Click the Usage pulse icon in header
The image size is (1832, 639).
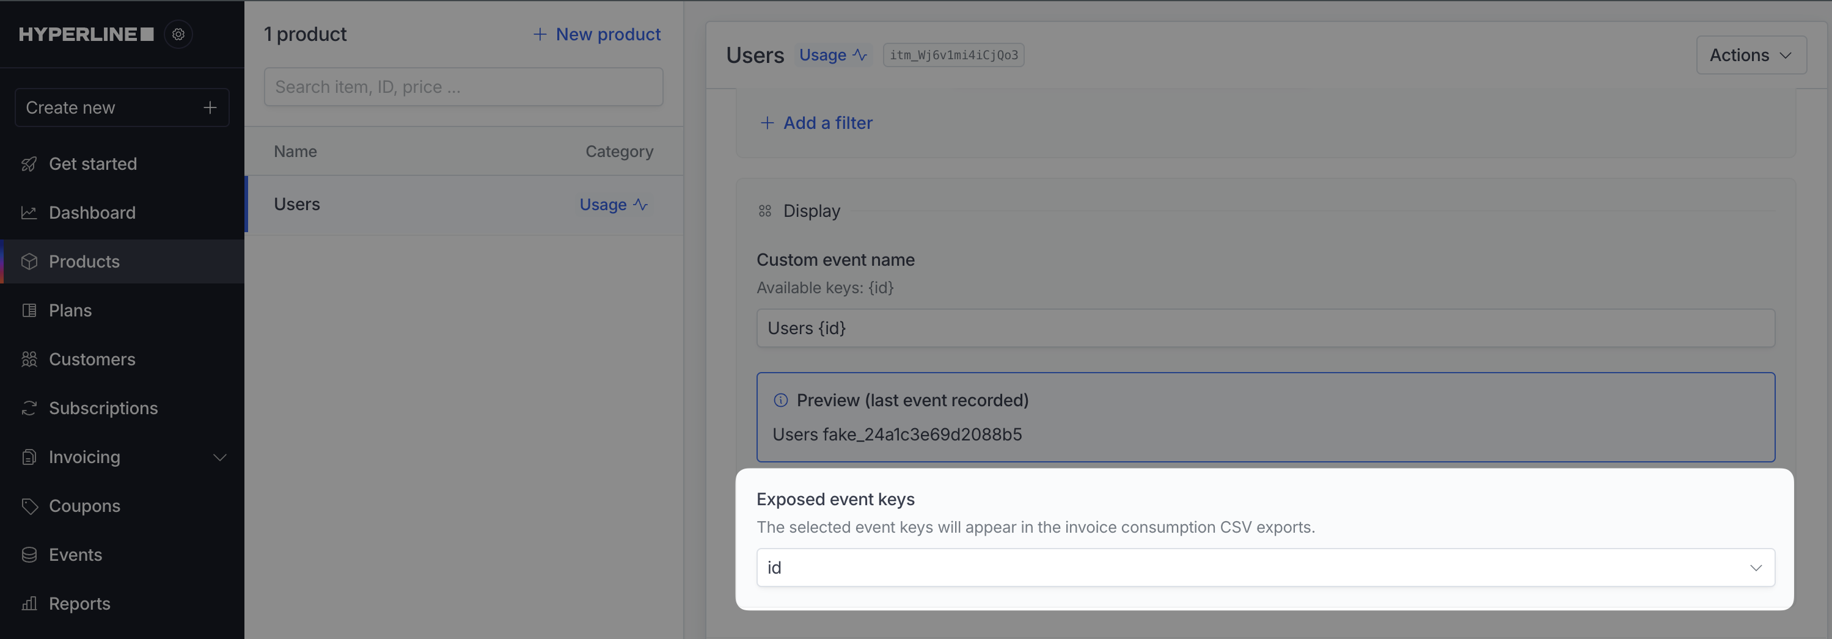coord(859,55)
